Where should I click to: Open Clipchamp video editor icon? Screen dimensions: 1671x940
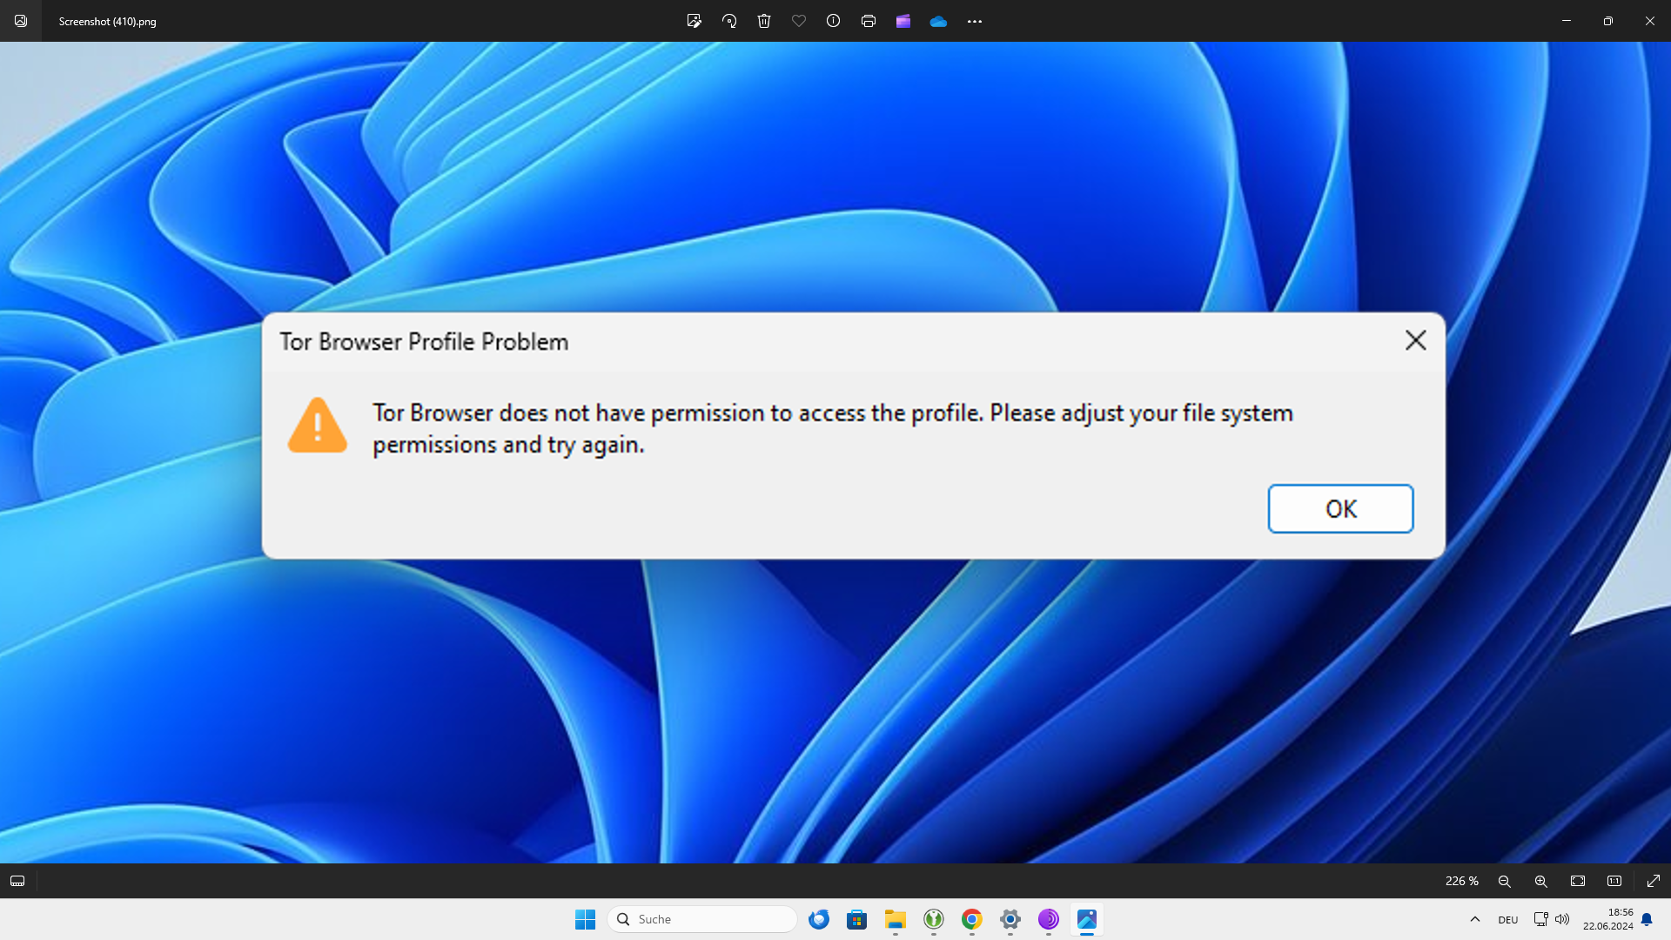(903, 21)
